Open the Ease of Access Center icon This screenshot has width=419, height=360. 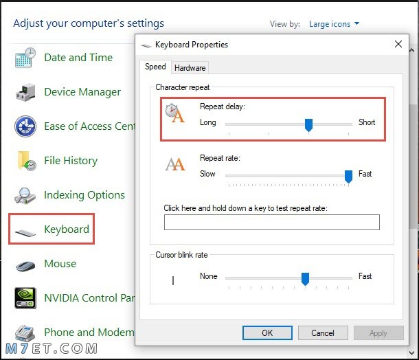click(25, 126)
